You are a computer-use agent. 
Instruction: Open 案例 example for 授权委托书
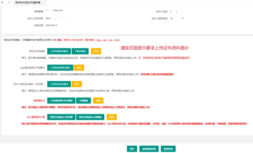pos(98,101)
